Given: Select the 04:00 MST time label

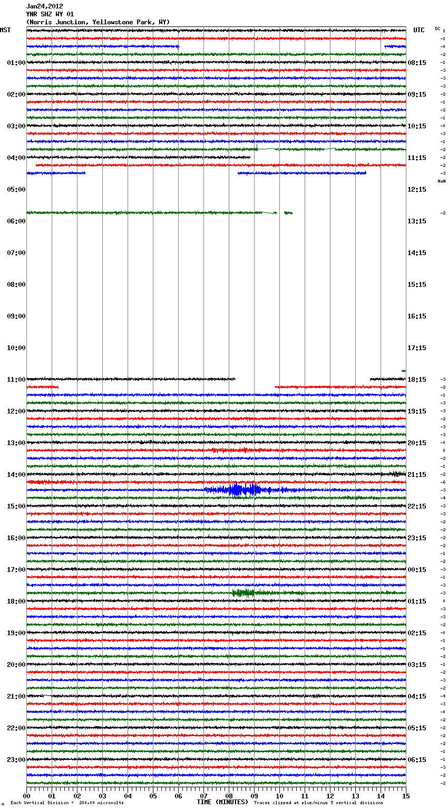Looking at the screenshot, I should click(x=16, y=158).
